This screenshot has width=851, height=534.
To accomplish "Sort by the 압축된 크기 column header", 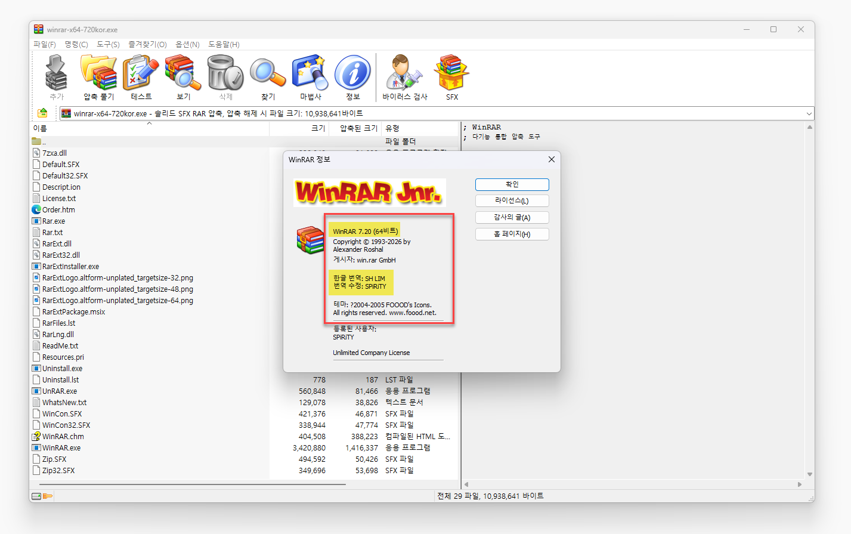I will click(x=355, y=128).
